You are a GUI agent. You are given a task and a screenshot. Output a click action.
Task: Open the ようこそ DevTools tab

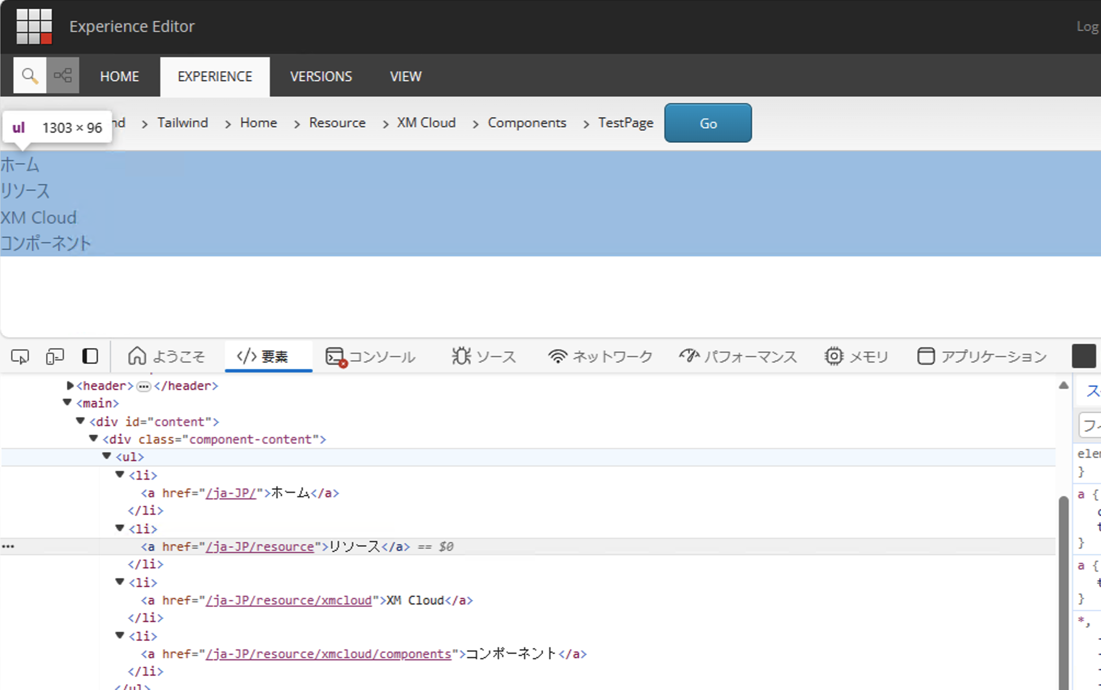[x=167, y=357]
